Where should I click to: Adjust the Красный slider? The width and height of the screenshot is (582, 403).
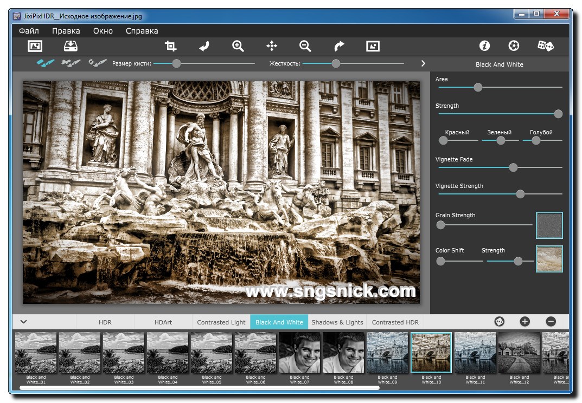[443, 140]
